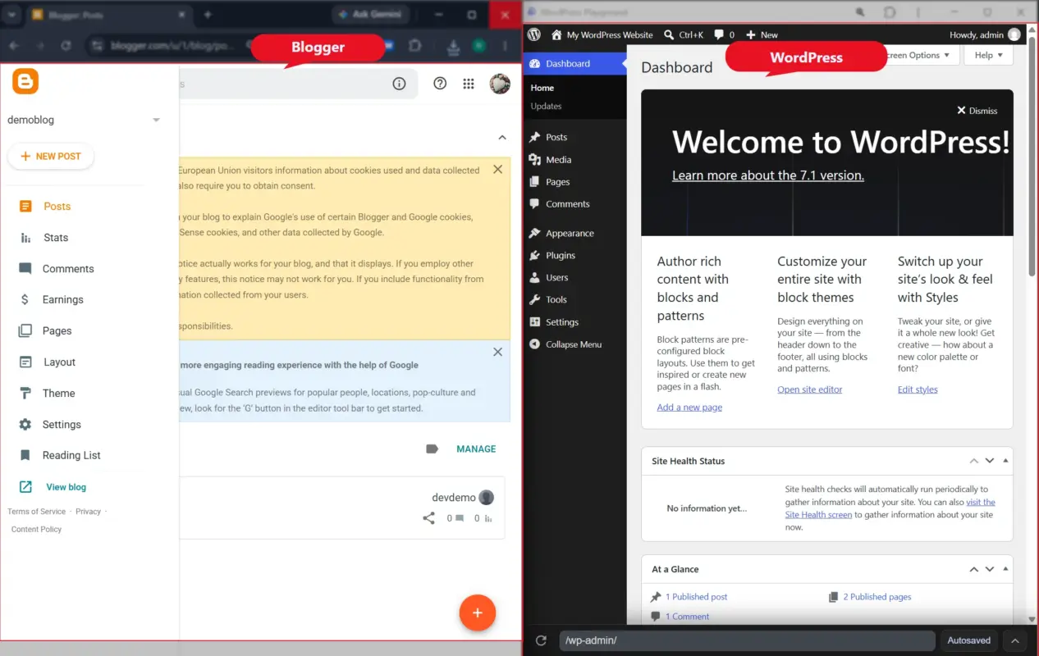
Task: Open Dashboard in WordPress menu
Action: pyautogui.click(x=575, y=64)
